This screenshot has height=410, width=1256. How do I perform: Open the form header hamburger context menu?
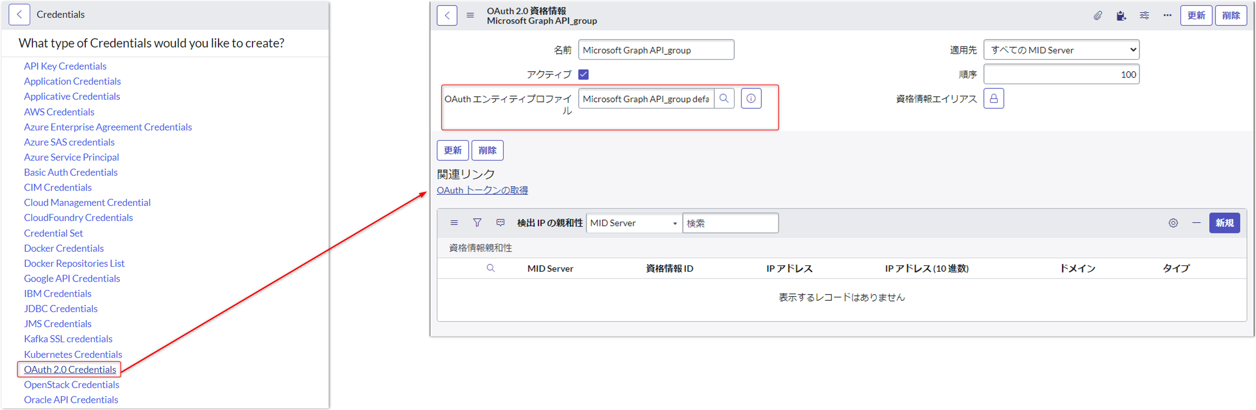click(x=470, y=16)
